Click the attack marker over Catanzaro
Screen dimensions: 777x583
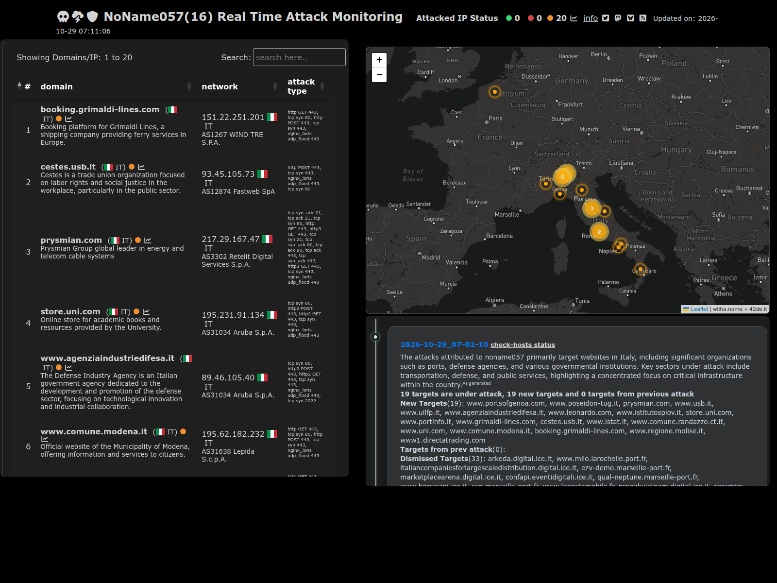pyautogui.click(x=640, y=269)
